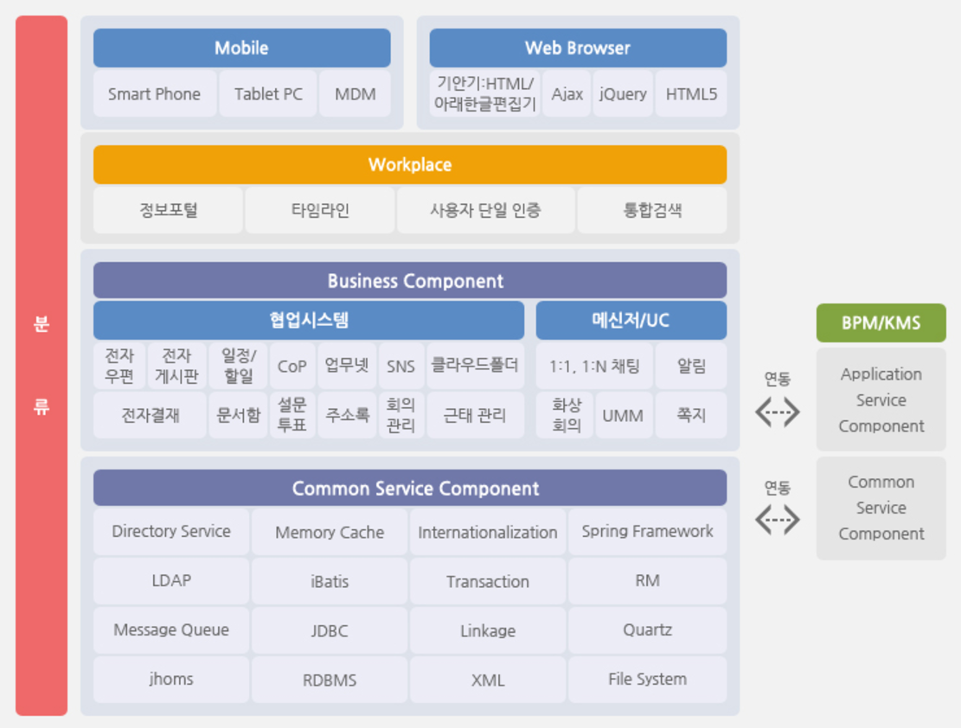Select the Linkage box

[488, 630]
